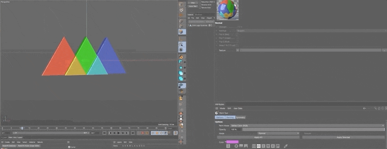This screenshot has height=149, width=387.
Task: Switch to the Painting tab
Action: (230, 117)
